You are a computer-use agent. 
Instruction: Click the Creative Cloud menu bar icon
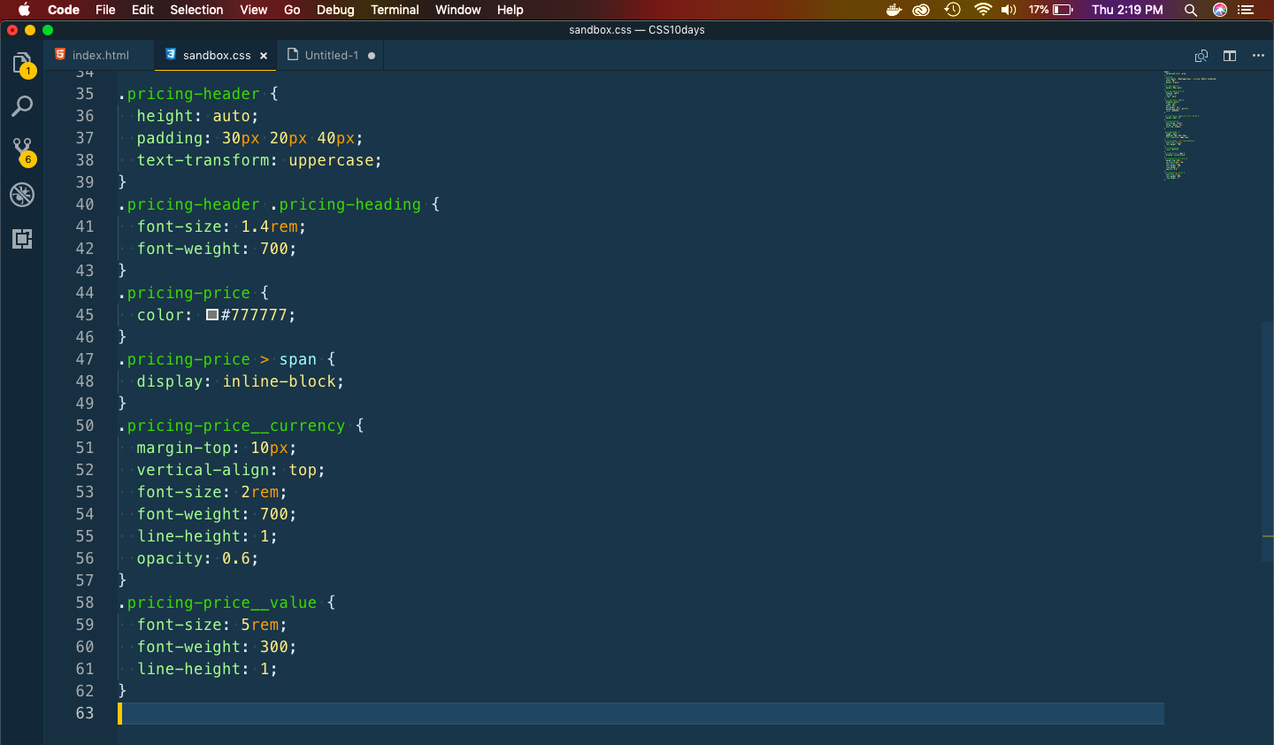pyautogui.click(x=921, y=10)
